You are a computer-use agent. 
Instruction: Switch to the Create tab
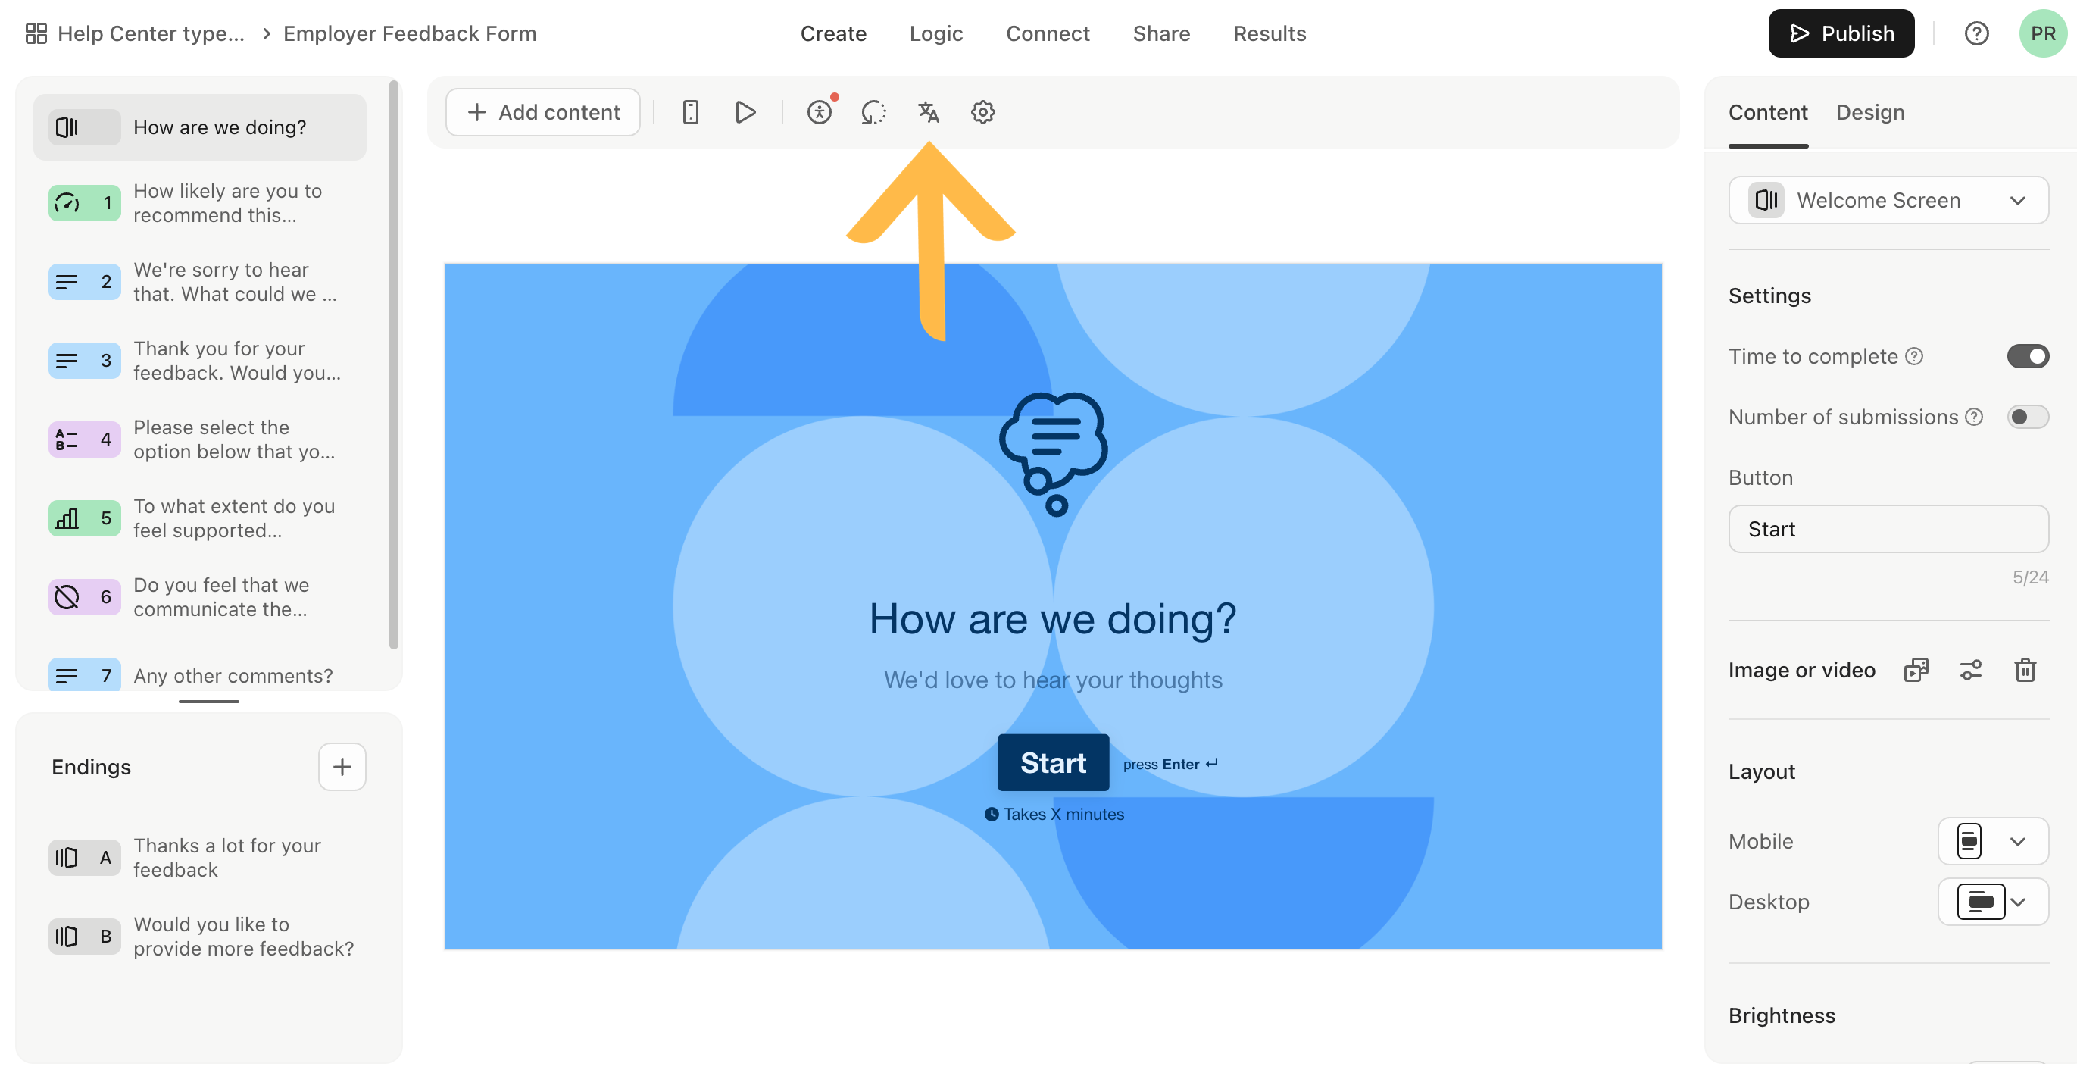tap(833, 34)
